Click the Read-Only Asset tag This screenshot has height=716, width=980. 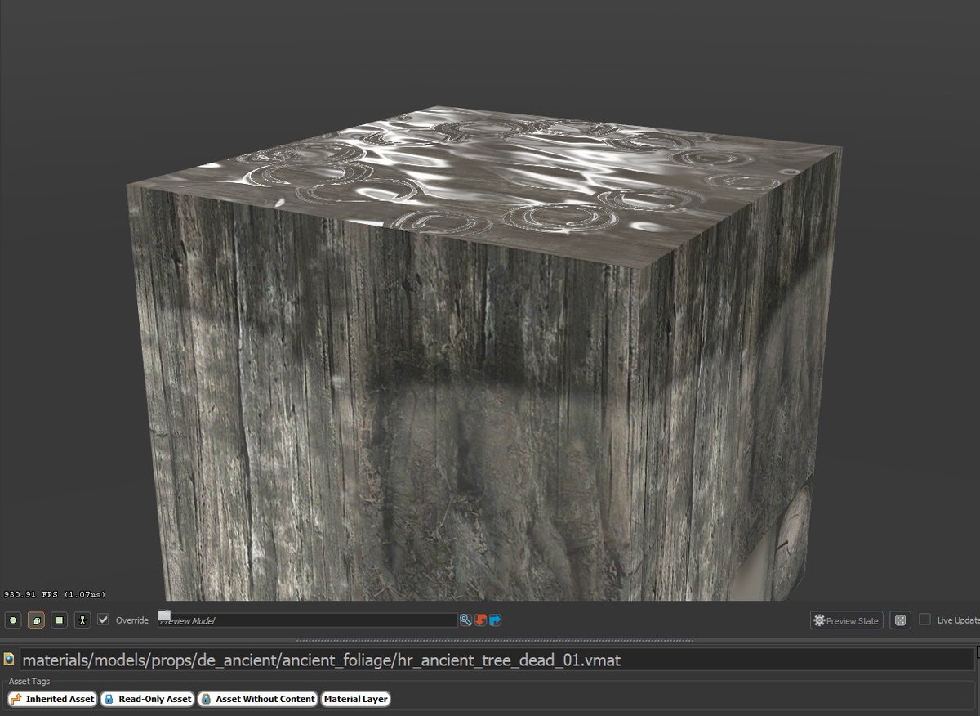point(148,699)
